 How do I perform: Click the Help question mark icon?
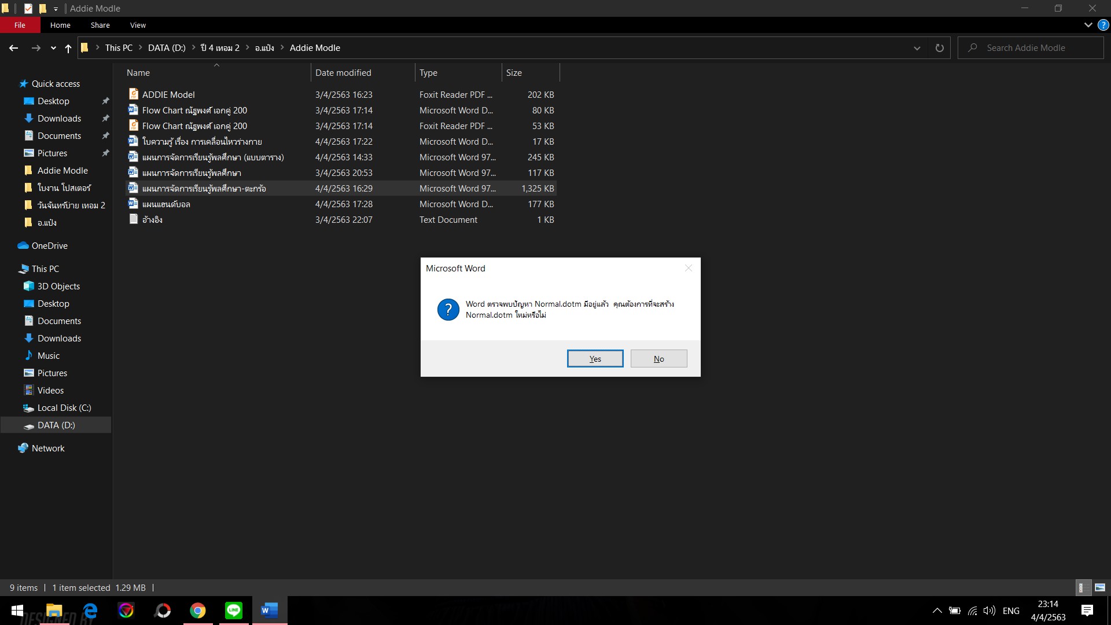point(1103,25)
